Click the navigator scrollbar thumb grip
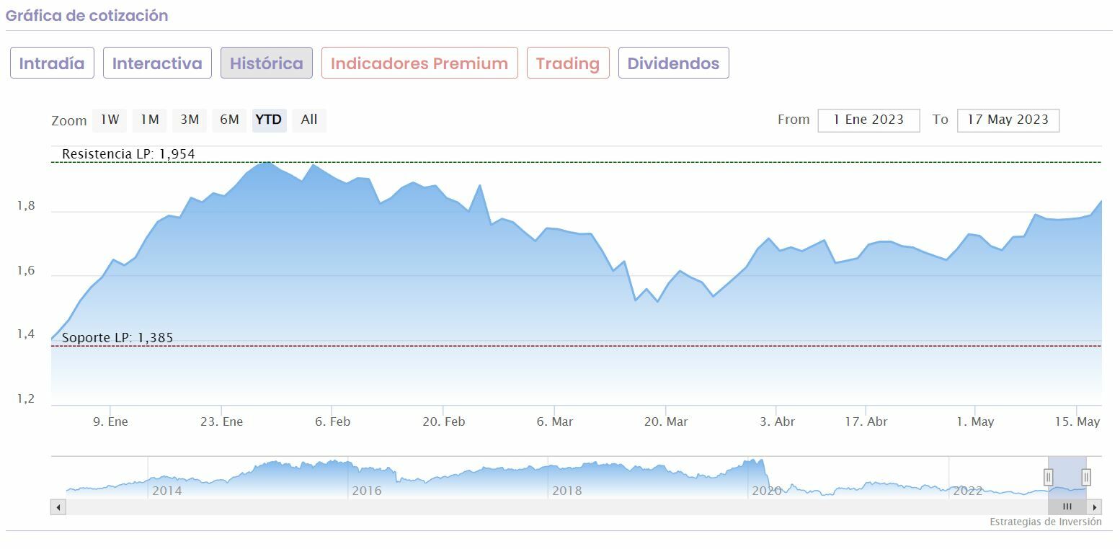Image resolution: width=1120 pixels, height=549 pixels. coord(1067,507)
